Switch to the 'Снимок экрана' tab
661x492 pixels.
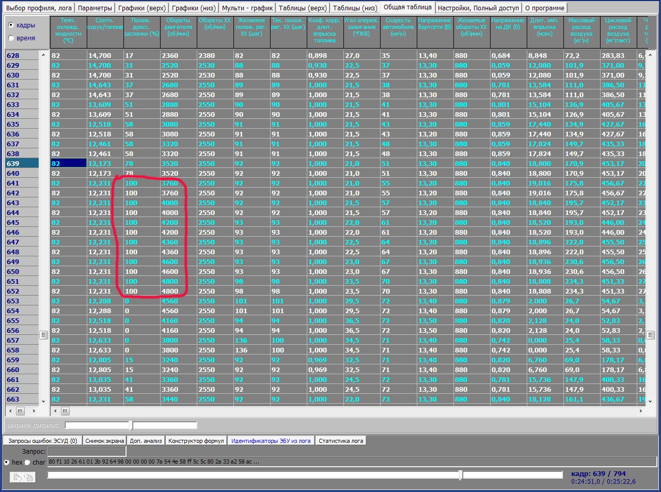point(105,441)
